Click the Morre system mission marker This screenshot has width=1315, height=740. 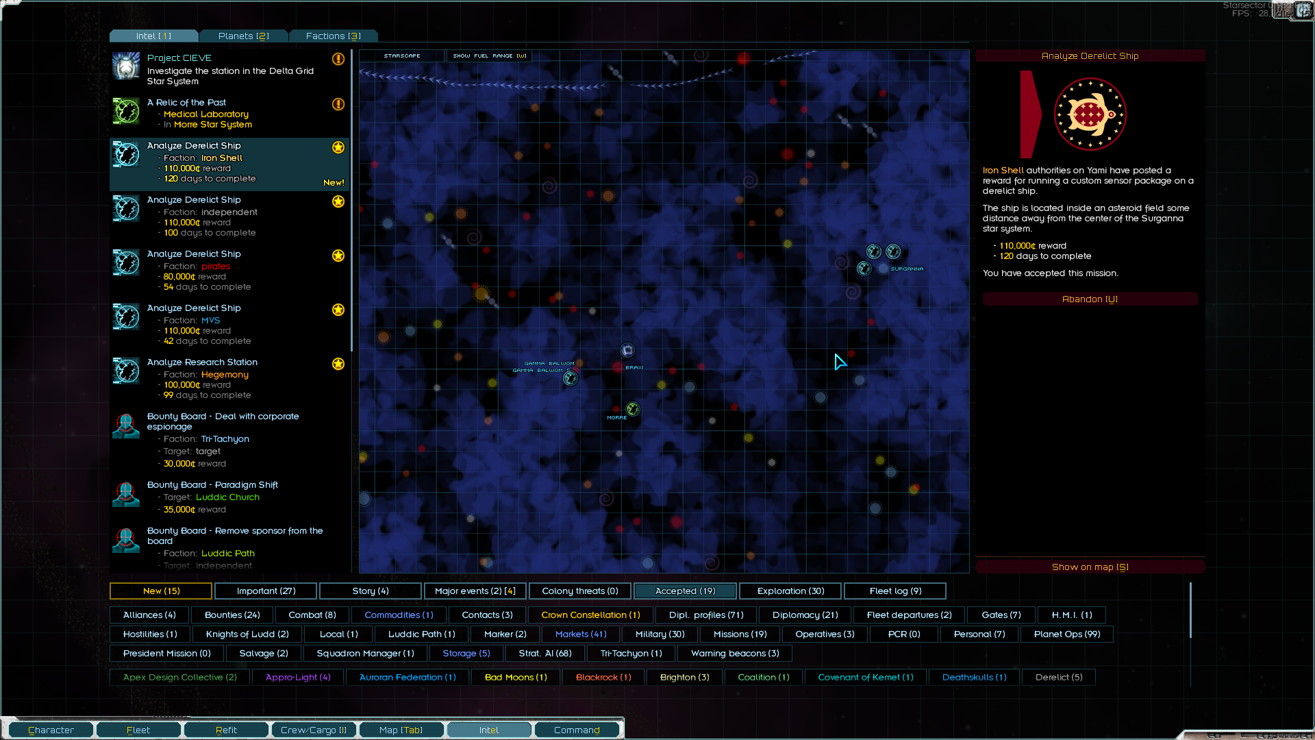point(633,409)
